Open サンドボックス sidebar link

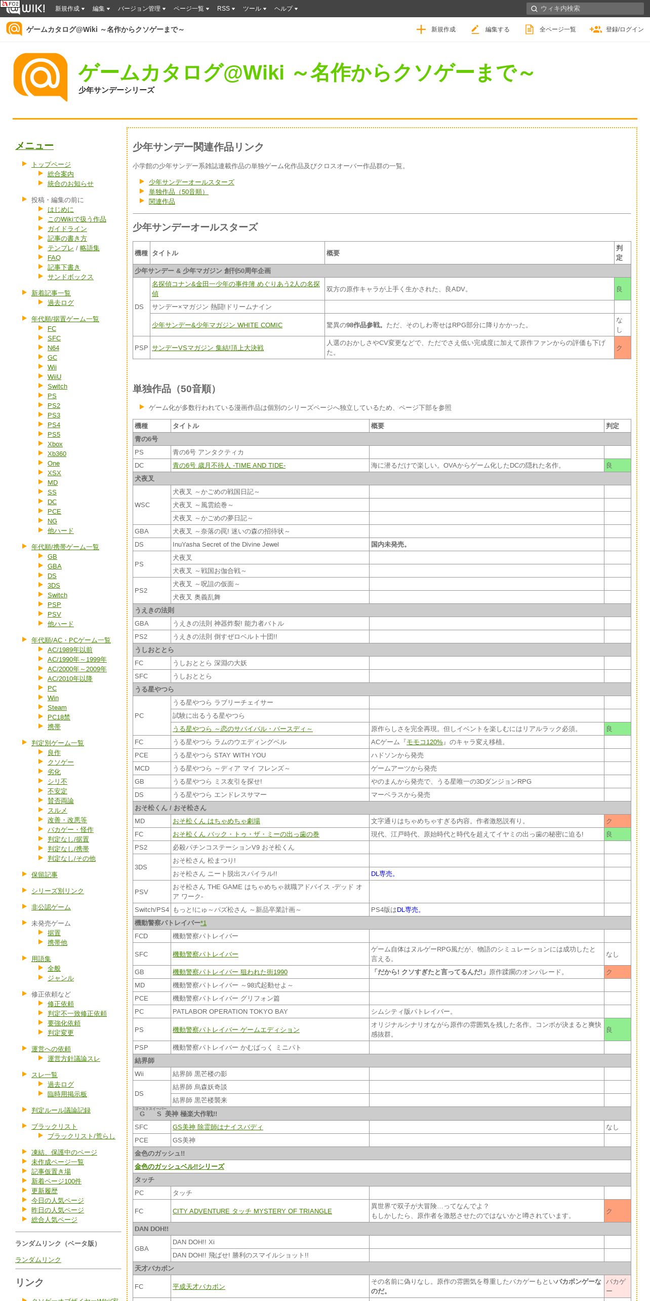point(70,277)
